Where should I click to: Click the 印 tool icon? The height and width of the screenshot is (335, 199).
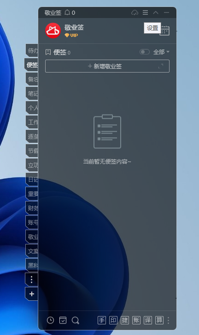pyautogui.click(x=113, y=320)
